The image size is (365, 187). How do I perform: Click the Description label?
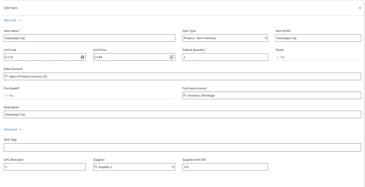click(x=11, y=107)
